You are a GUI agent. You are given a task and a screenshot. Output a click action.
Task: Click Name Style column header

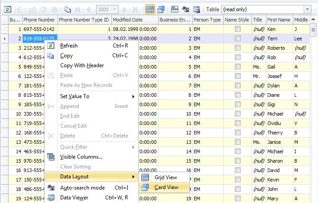point(238,20)
